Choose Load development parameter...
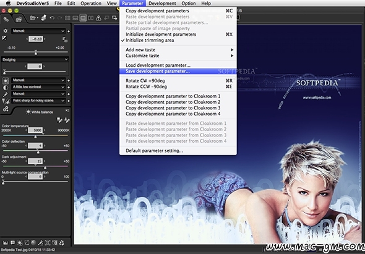 (x=178, y=66)
